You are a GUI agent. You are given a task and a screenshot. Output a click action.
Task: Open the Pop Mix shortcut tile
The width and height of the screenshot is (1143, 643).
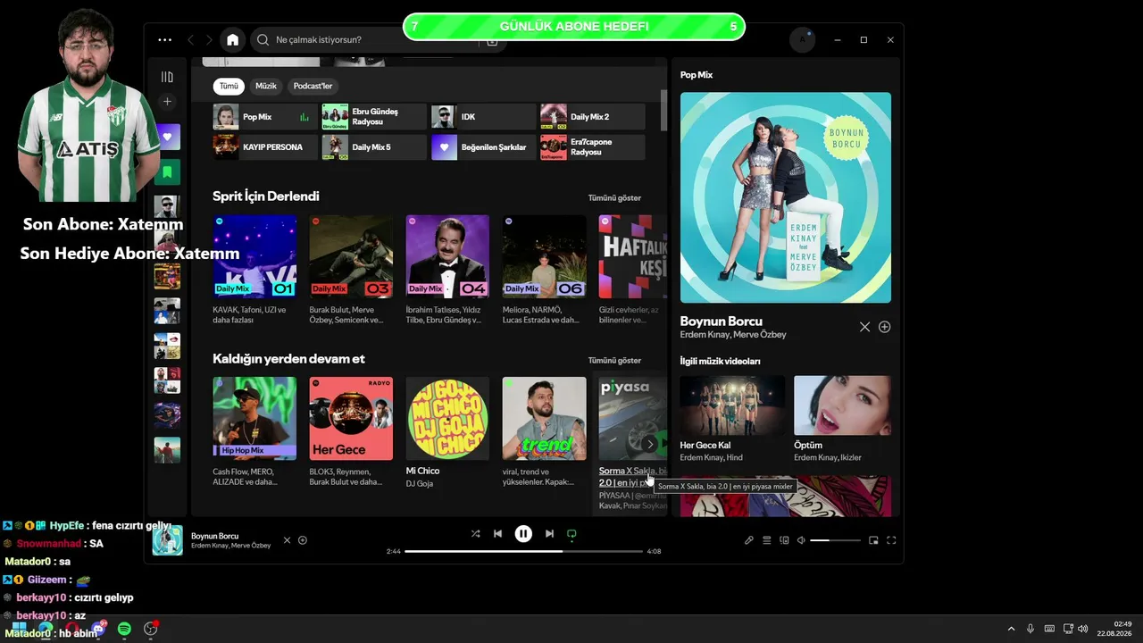coord(265,117)
